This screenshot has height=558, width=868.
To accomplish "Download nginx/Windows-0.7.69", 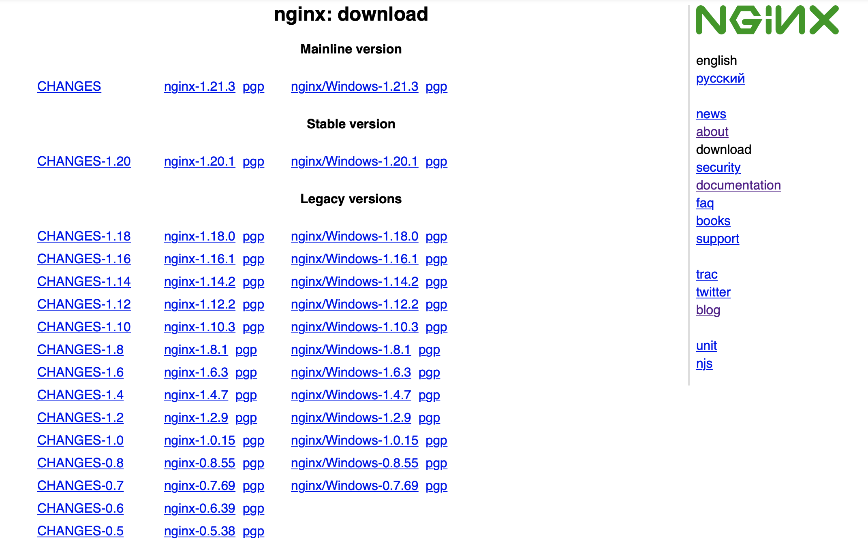I will (354, 486).
